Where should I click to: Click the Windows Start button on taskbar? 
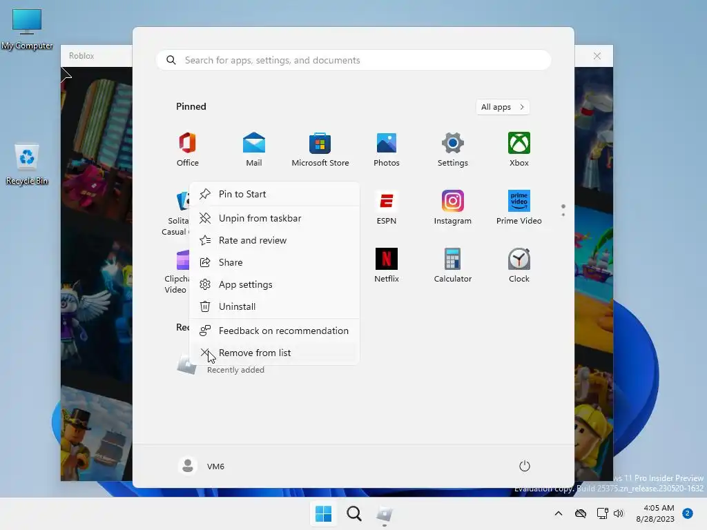[323, 513]
